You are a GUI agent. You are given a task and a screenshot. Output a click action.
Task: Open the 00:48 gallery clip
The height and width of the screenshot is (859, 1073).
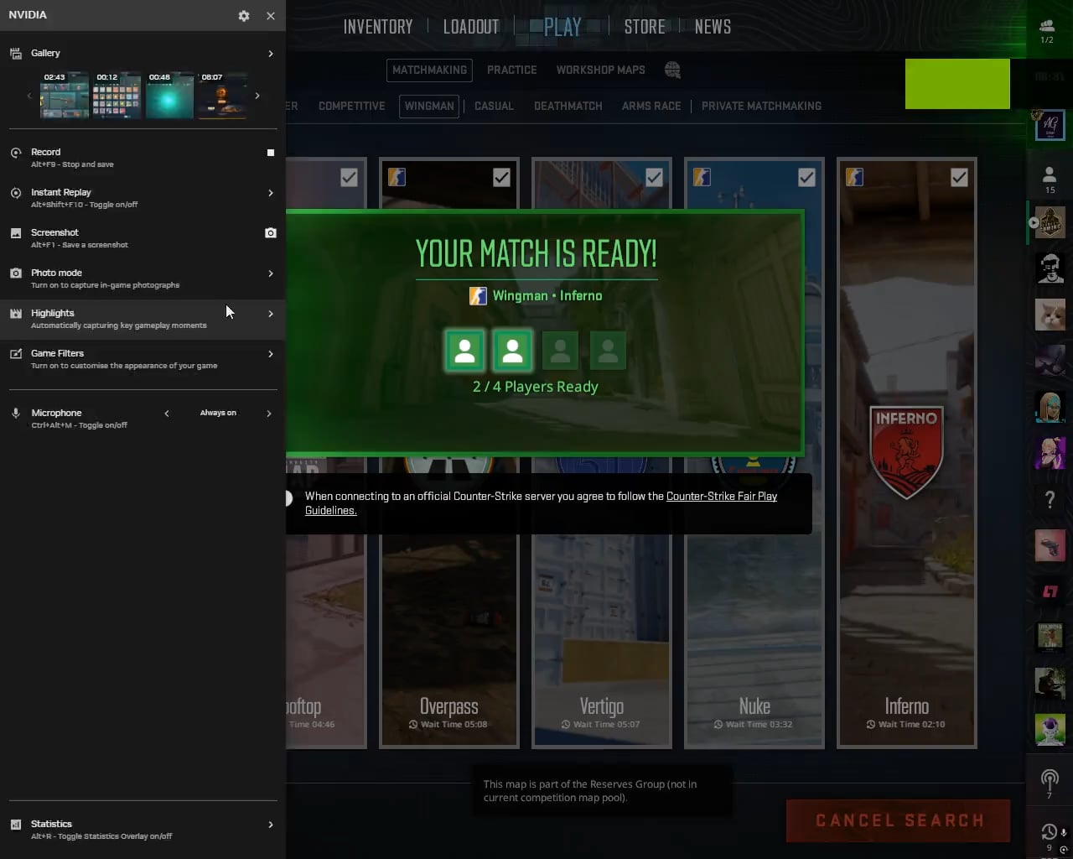169,95
